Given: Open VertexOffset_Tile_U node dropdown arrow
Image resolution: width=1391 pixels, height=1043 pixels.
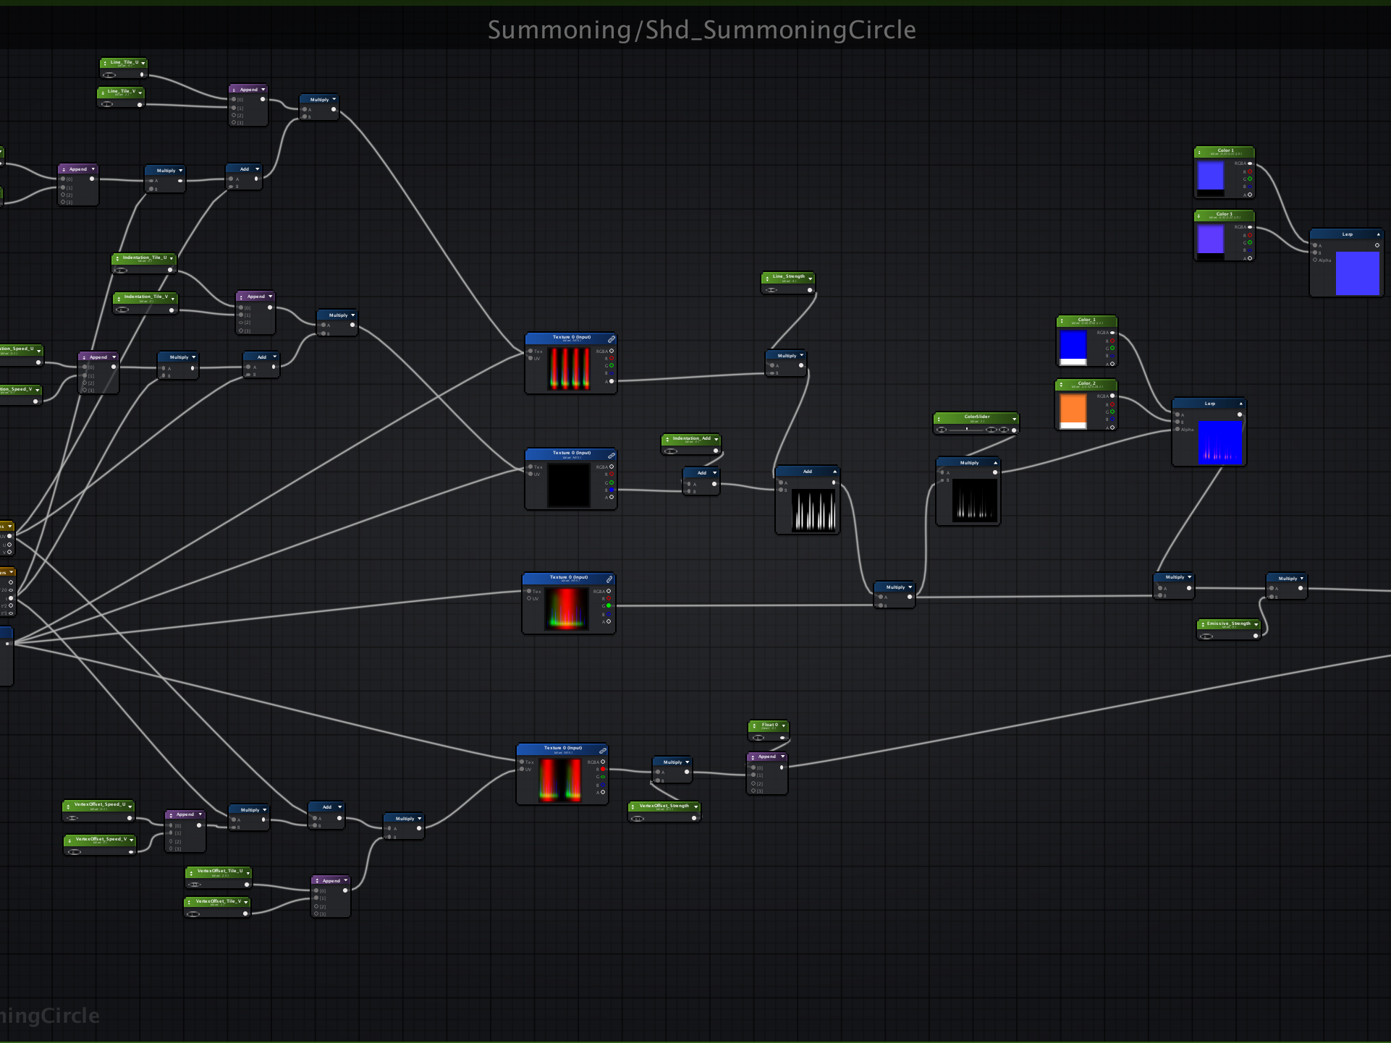Looking at the screenshot, I should [x=248, y=872].
